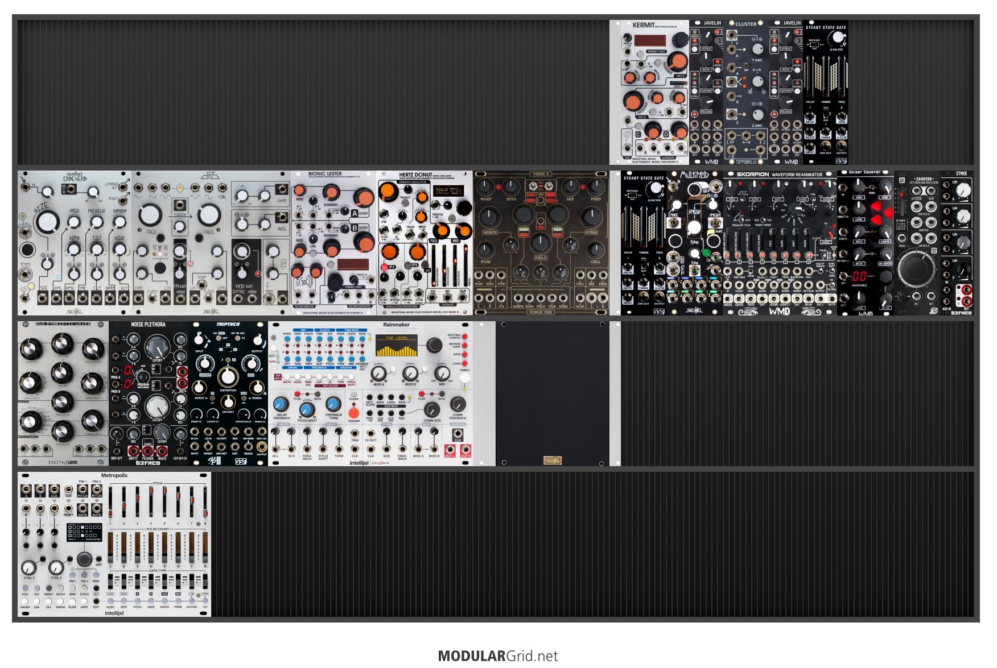
Task: Click the ABSORB knob on Erbe-Verb
Action: 120,223
